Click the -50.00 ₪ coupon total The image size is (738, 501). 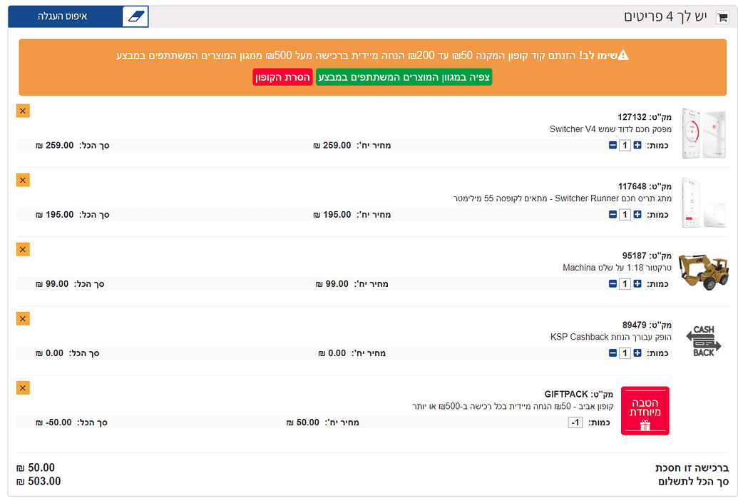(53, 422)
